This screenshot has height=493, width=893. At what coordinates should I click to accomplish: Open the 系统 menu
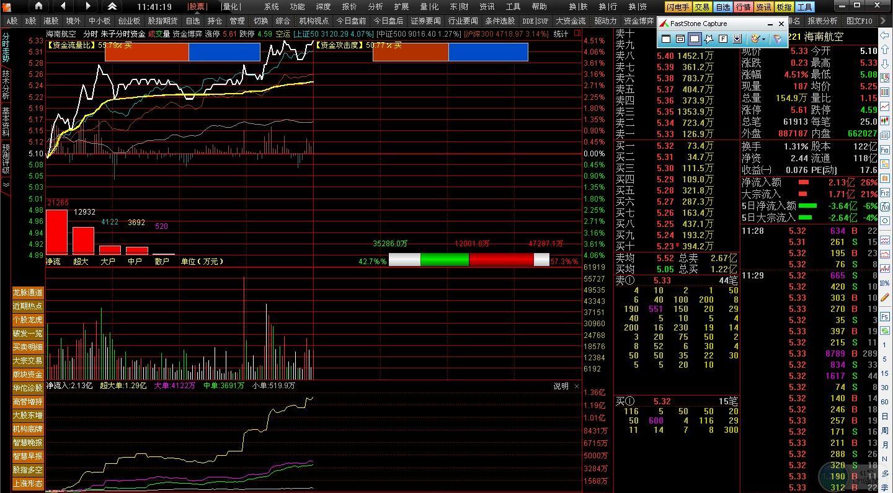click(x=271, y=7)
